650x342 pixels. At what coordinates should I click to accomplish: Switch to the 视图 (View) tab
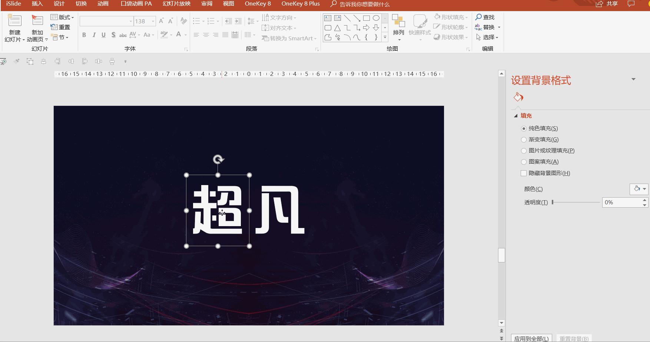[x=228, y=4]
